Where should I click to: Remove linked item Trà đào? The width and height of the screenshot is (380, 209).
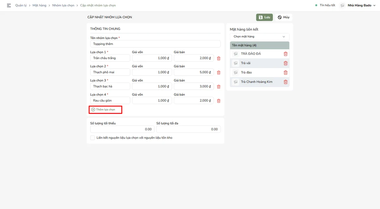point(286,72)
